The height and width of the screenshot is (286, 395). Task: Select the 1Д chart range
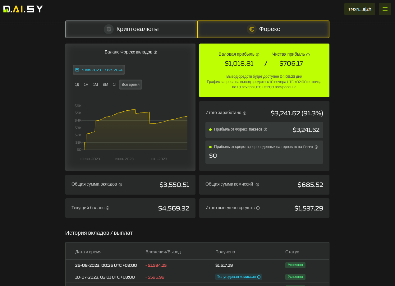pos(77,85)
